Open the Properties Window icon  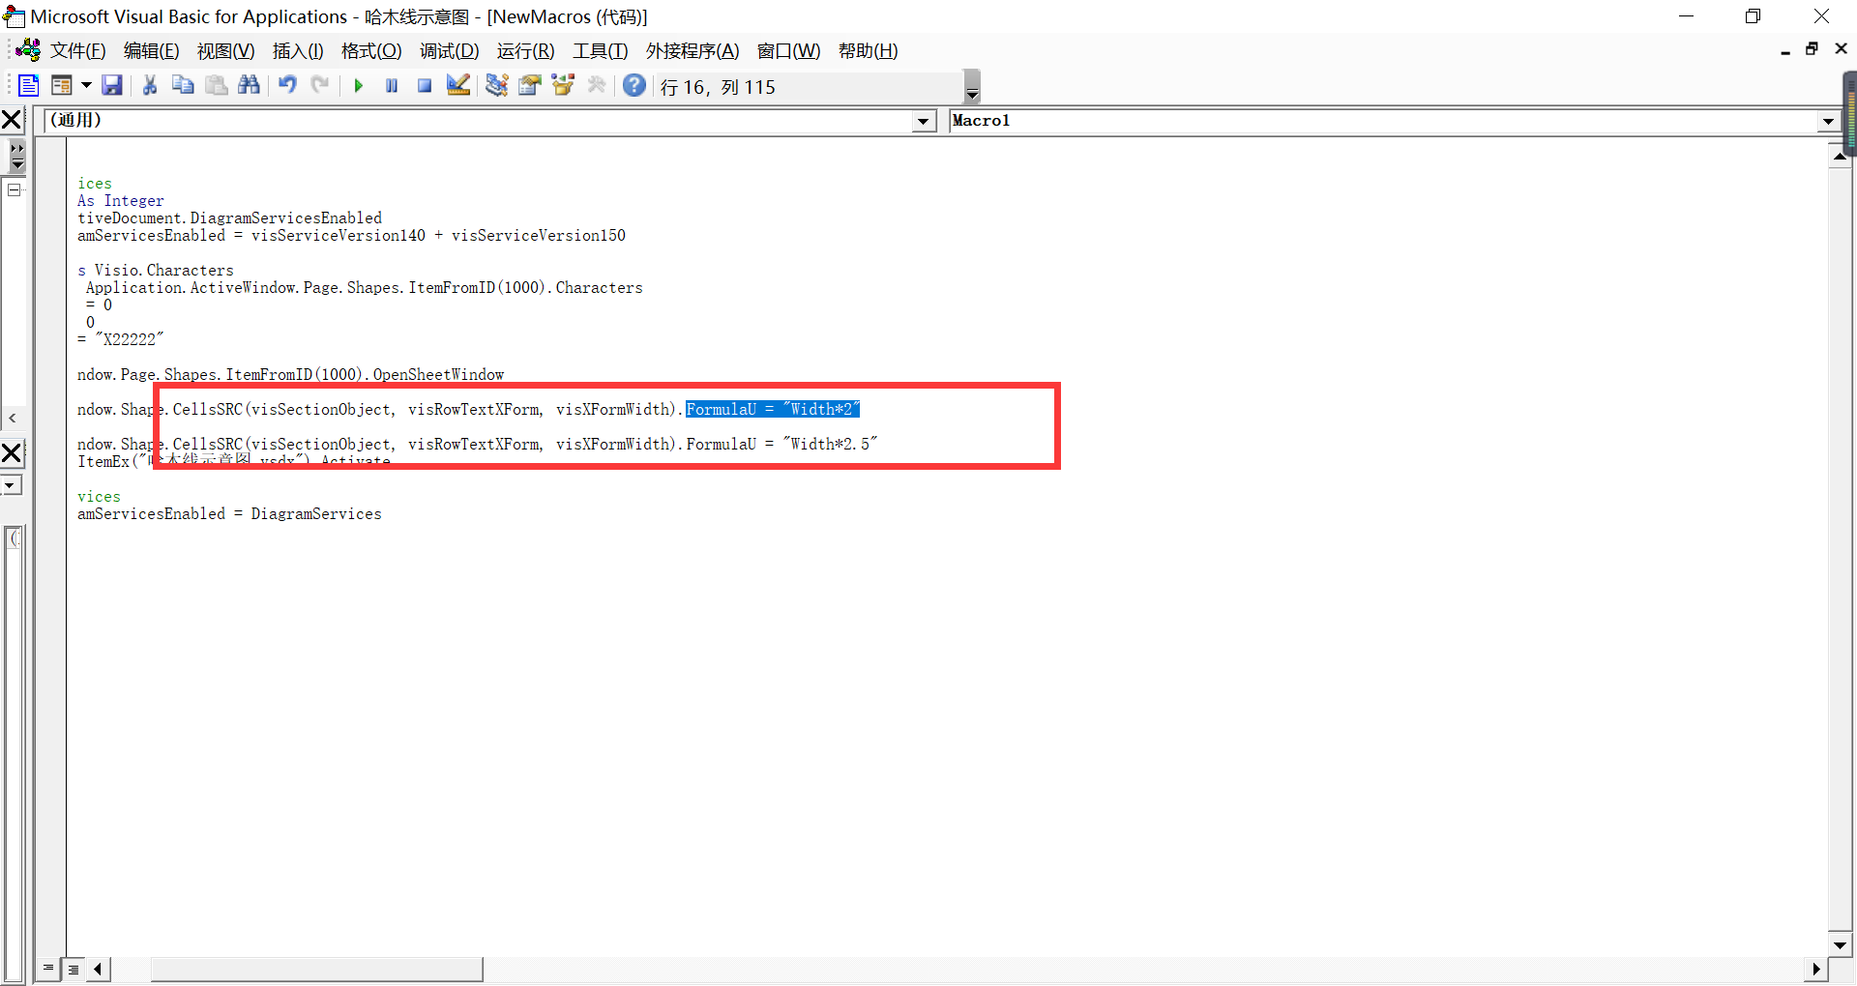(530, 86)
